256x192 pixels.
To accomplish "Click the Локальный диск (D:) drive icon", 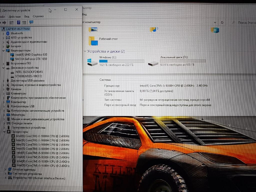I will click(x=153, y=63).
